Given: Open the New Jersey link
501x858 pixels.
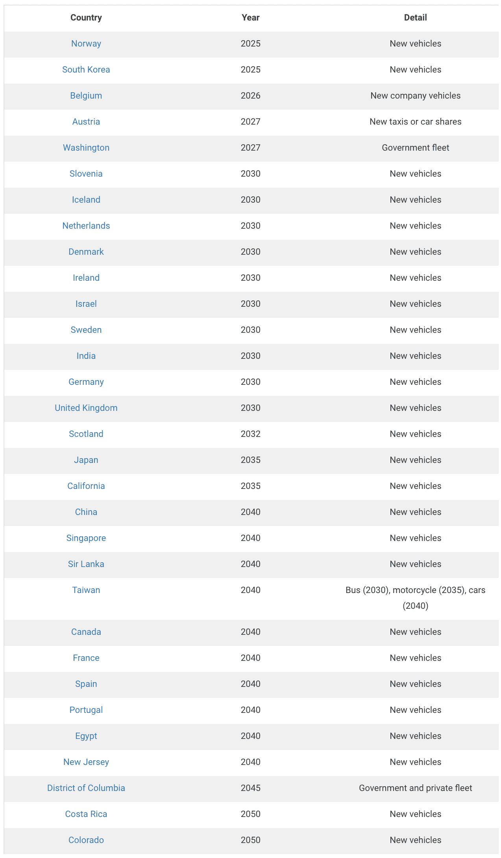Looking at the screenshot, I should (x=86, y=762).
